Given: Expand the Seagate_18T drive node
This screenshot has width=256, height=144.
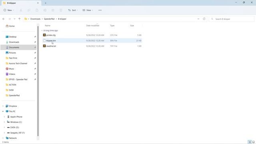Looking at the screenshot, I should point(4,133).
